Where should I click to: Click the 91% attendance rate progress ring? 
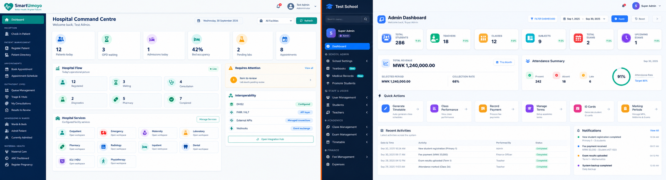pyautogui.click(x=621, y=77)
